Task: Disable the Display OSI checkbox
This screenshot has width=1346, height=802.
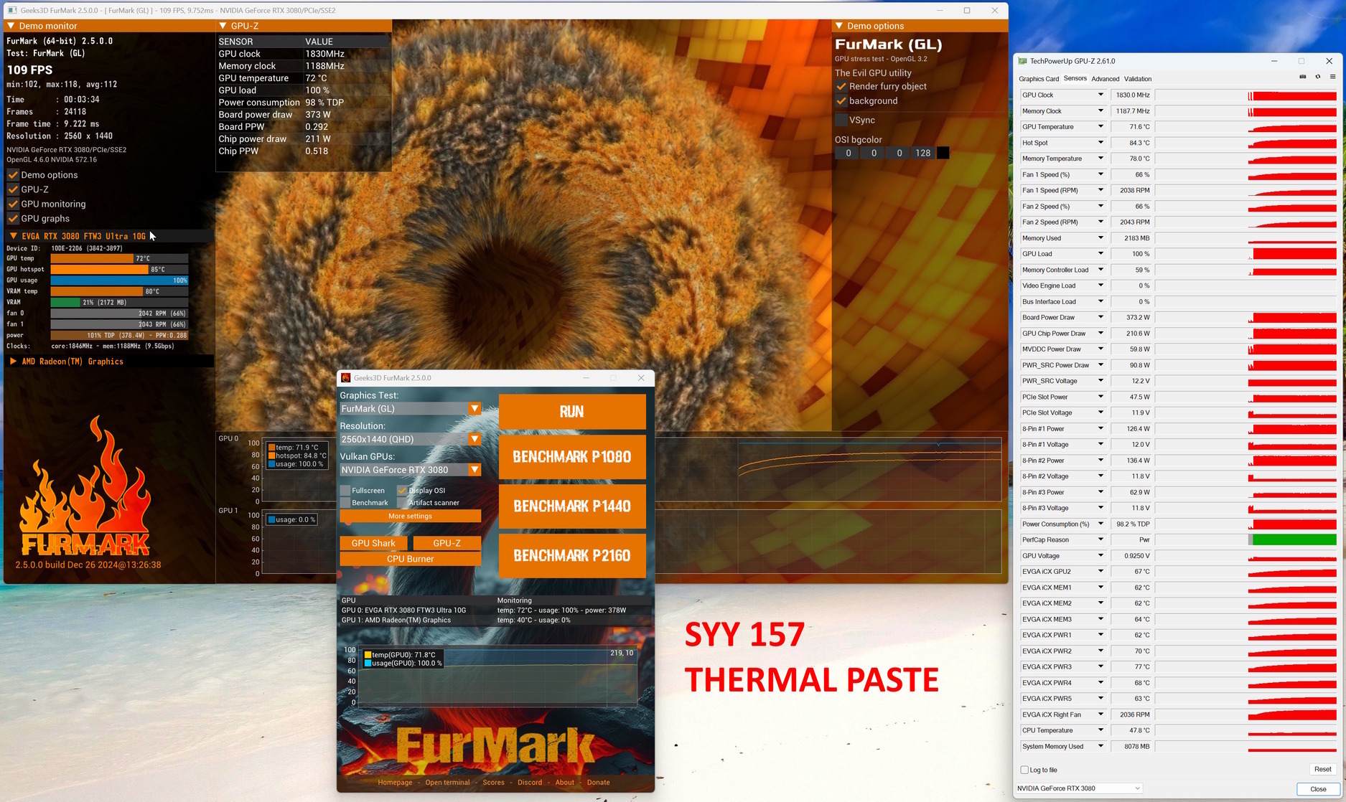Action: click(402, 491)
